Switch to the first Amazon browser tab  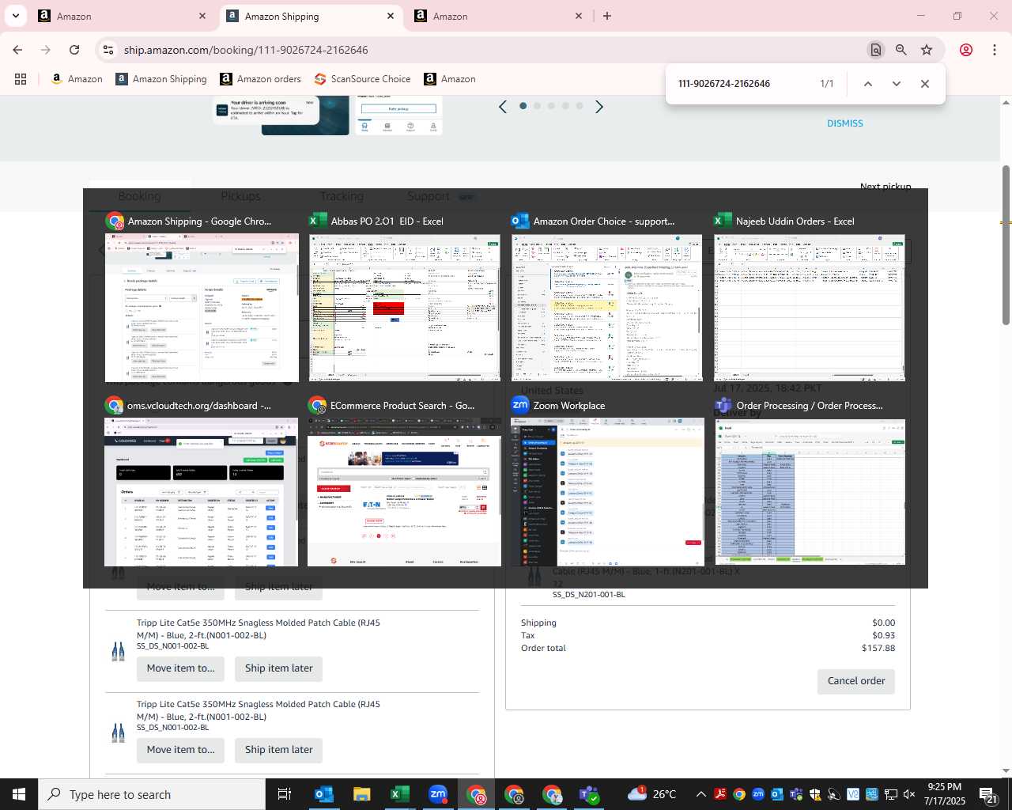coord(122,16)
